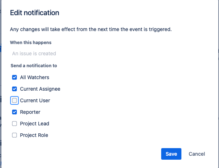The image size is (219, 168).
Task: Click the 'All Watchers' label text
Action: (35, 77)
